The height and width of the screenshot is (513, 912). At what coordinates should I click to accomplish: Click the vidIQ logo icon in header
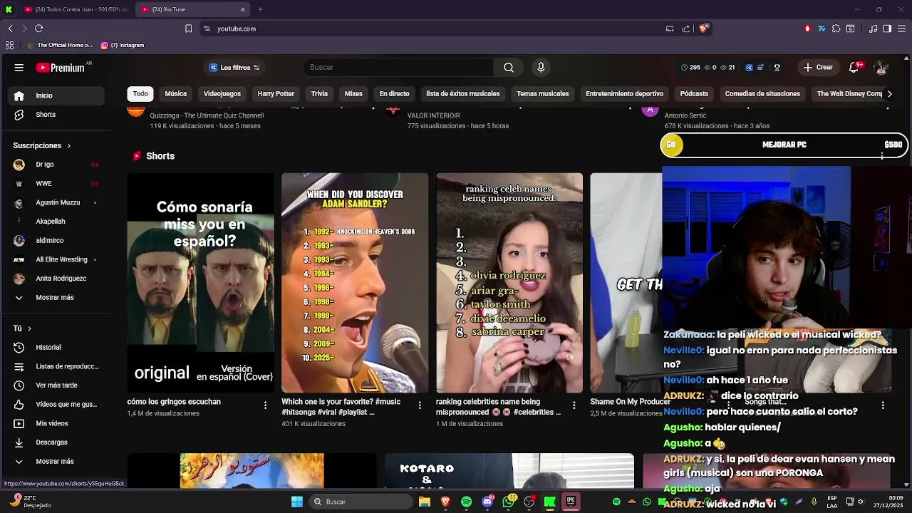point(749,68)
